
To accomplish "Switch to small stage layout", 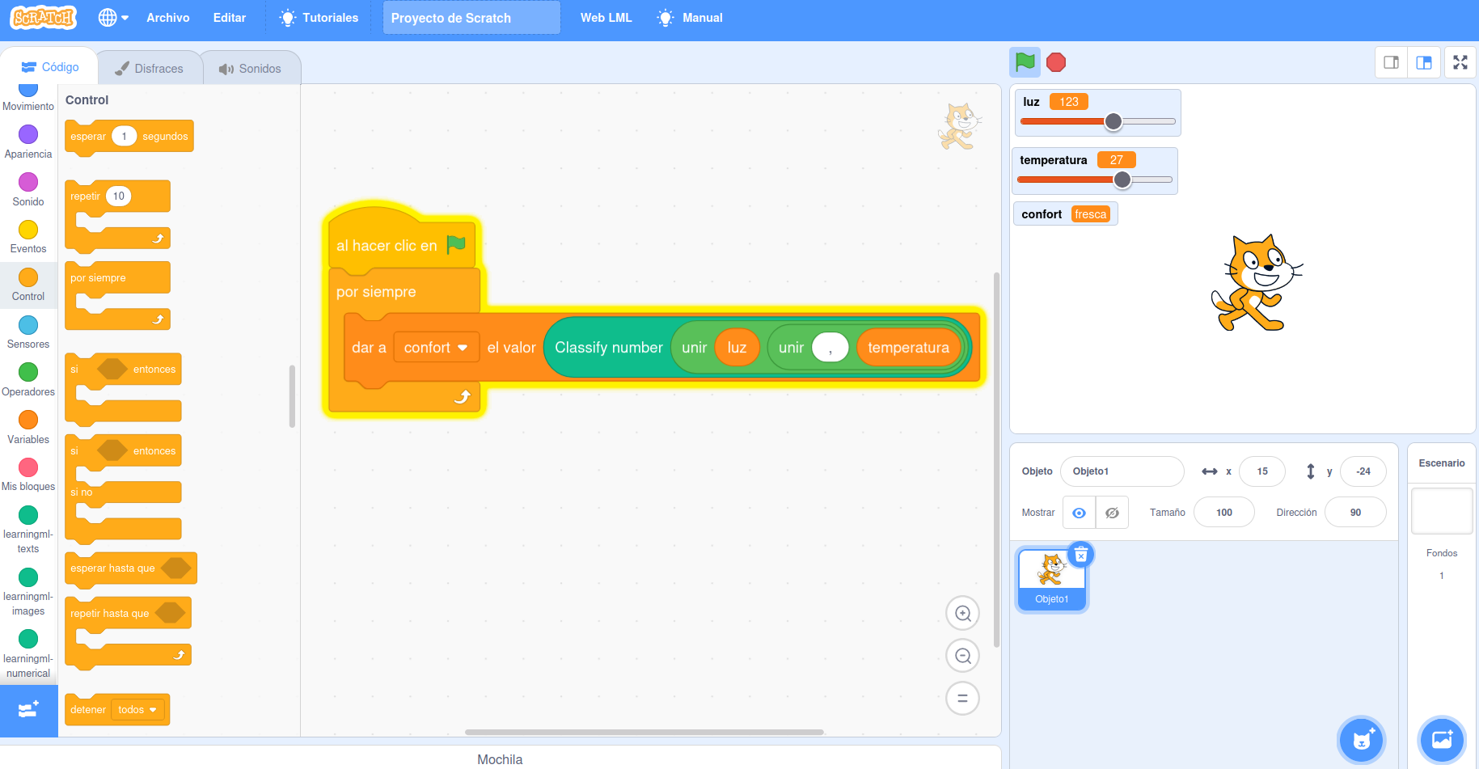I will click(1391, 62).
